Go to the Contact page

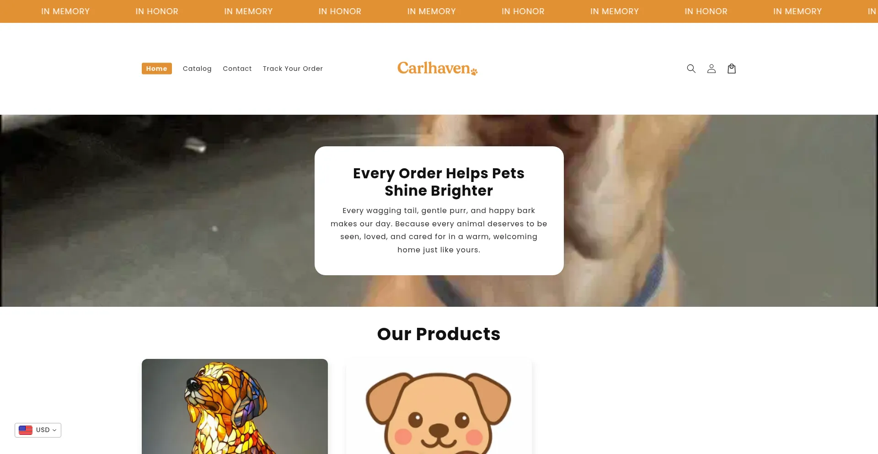pyautogui.click(x=237, y=69)
